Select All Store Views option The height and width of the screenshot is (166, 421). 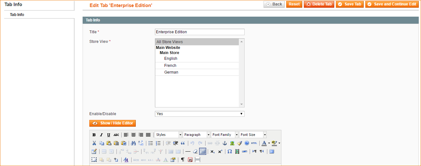[x=197, y=42]
